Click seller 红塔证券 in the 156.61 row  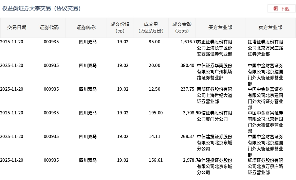265,166
